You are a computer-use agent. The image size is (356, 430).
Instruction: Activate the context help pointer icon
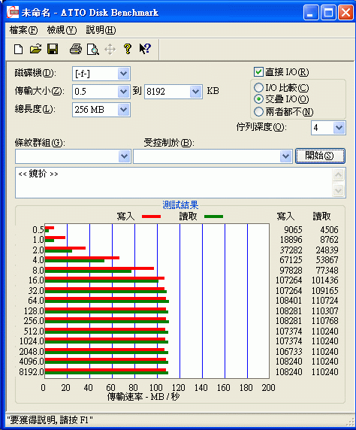pyautogui.click(x=145, y=49)
